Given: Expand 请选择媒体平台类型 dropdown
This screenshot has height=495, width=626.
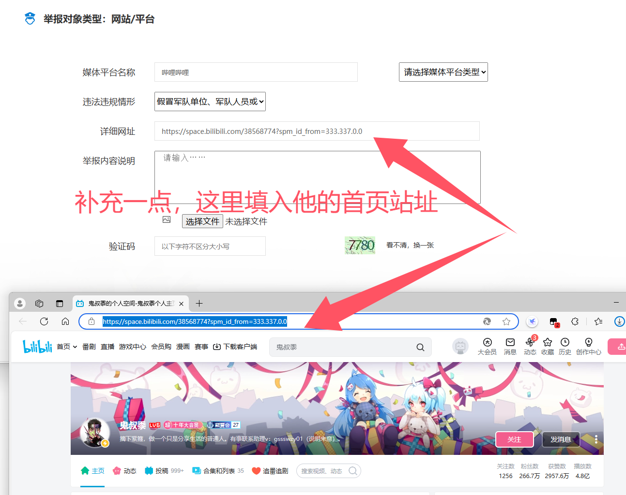Looking at the screenshot, I should point(443,72).
